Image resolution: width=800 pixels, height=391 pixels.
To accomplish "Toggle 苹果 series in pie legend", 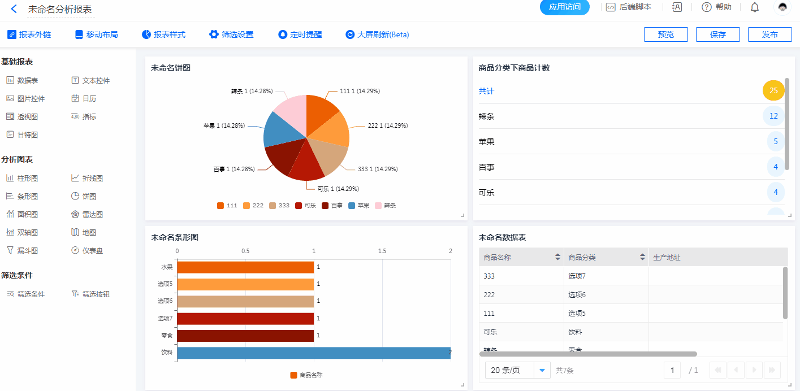I will (358, 206).
